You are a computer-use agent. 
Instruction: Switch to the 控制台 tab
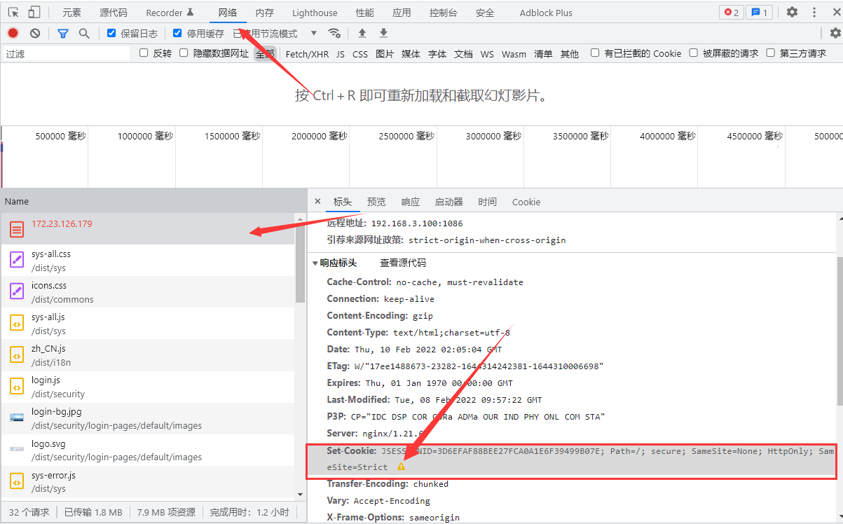(x=443, y=13)
